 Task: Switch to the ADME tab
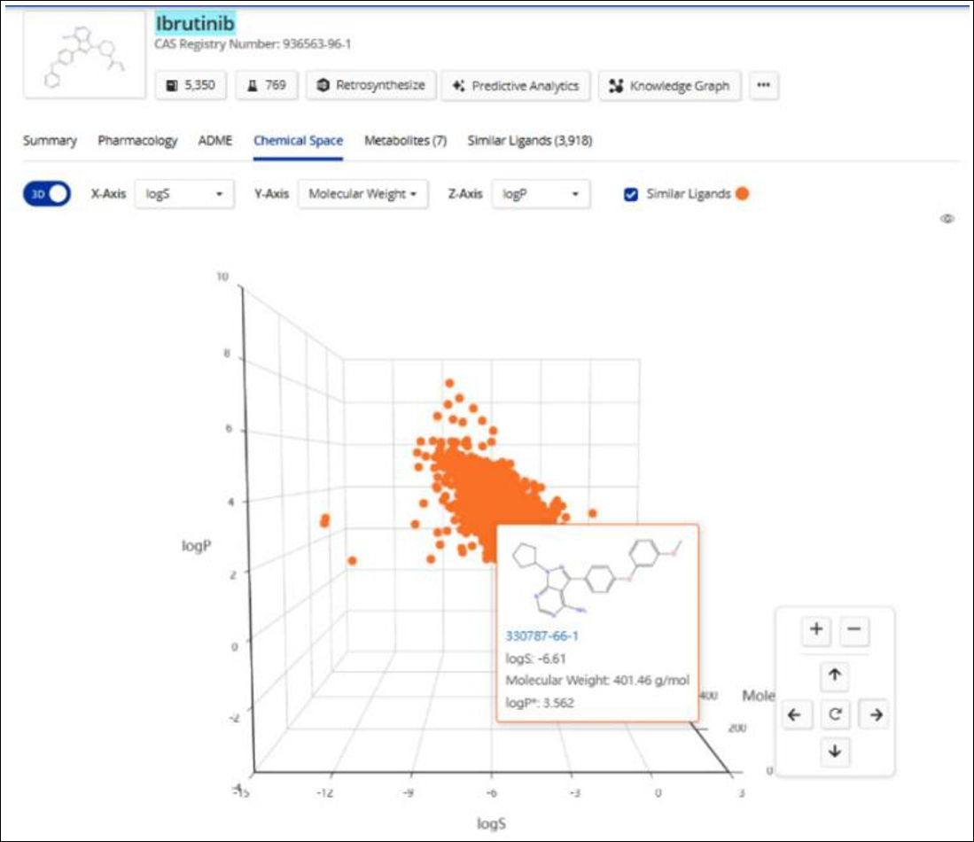215,141
